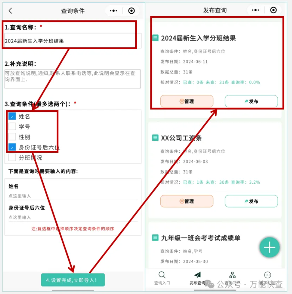Click the 发布日期: 2024-06-03 line
The height and width of the screenshot is (294, 292).
(x=184, y=162)
